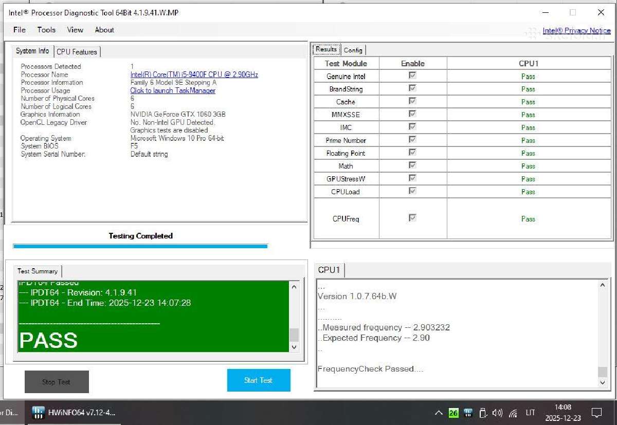
Task: Click the Family 6 Model 9E Stepping A value
Action: pyautogui.click(x=173, y=82)
